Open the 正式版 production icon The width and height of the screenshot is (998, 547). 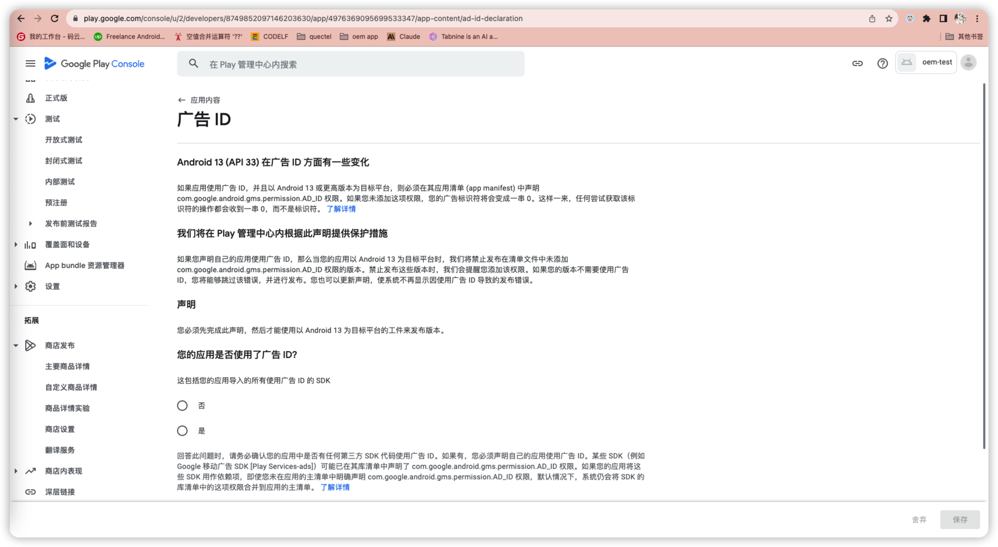click(30, 98)
